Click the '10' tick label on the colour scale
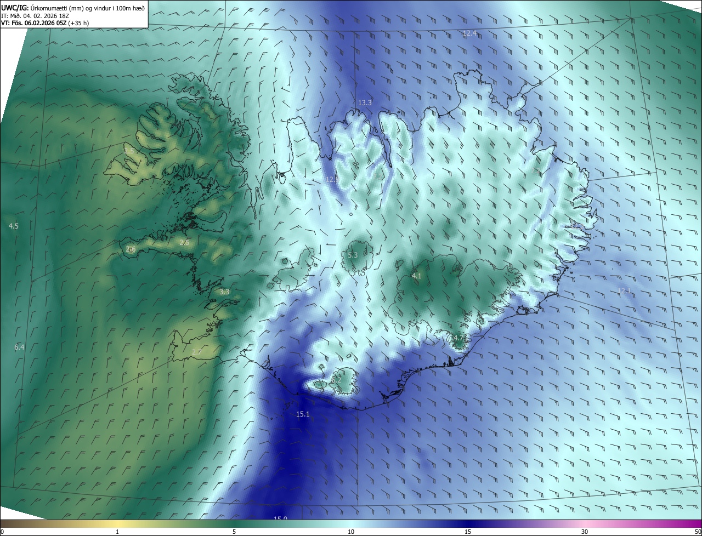 pos(351,532)
